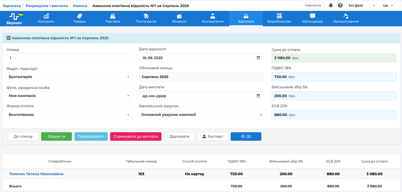Click the help question mark icon
The image size is (402, 192).
pyautogui.click(x=340, y=5)
